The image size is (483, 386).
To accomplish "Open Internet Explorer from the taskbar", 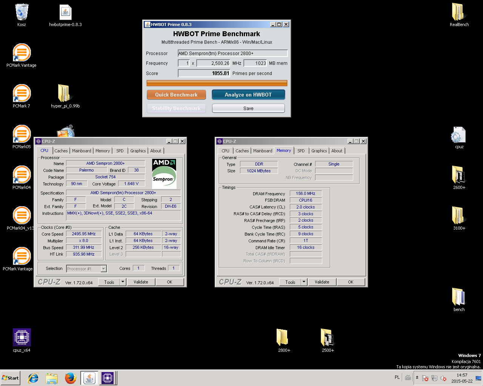I will click(34, 378).
